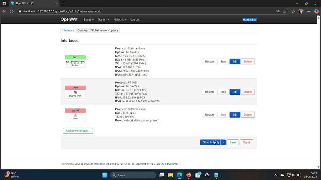The width and height of the screenshot is (321, 180).
Task: Open Firefox from the taskbar
Action: pyautogui.click(x=188, y=175)
